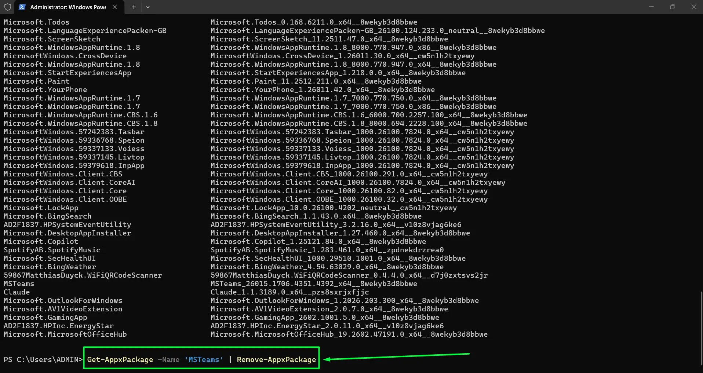Image resolution: width=703 pixels, height=373 pixels.
Task: Close the Administrator PowerShell tab
Action: click(114, 7)
